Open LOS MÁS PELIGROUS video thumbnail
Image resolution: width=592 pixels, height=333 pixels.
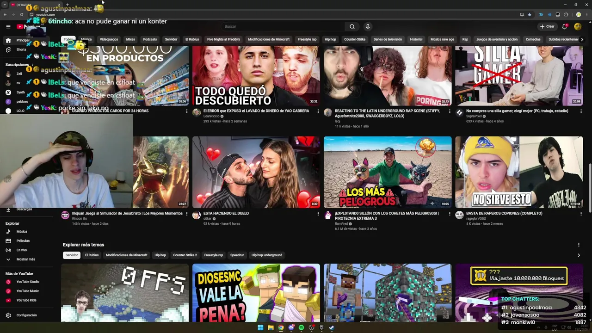tap(388, 172)
